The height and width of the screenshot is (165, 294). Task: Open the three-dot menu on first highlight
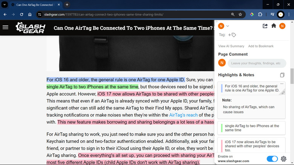pos(282,84)
